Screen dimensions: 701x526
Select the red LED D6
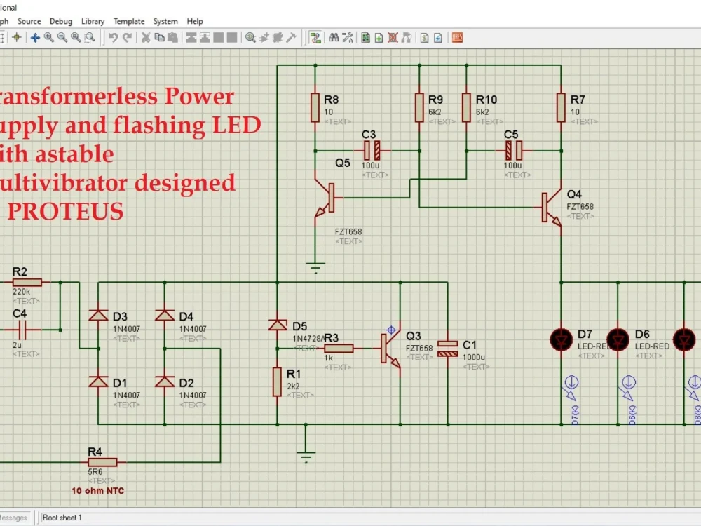click(618, 339)
